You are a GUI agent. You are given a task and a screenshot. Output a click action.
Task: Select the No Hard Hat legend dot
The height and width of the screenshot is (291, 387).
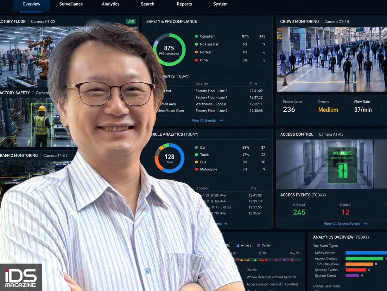[x=196, y=44]
